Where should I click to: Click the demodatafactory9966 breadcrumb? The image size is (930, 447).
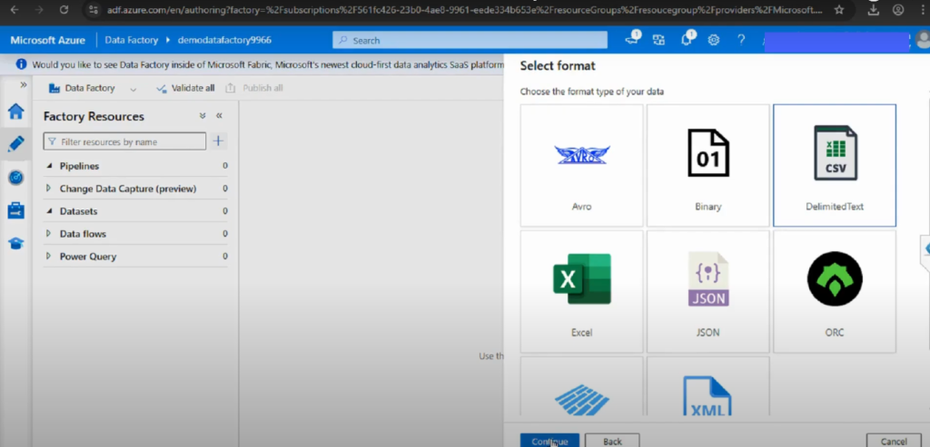pos(225,40)
